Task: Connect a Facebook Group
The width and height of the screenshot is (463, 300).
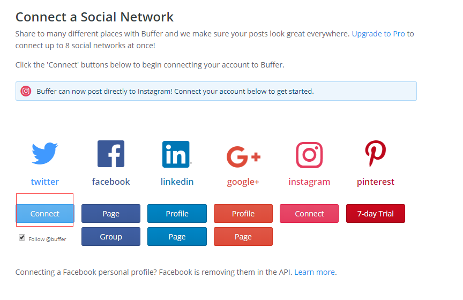Action: click(x=111, y=236)
